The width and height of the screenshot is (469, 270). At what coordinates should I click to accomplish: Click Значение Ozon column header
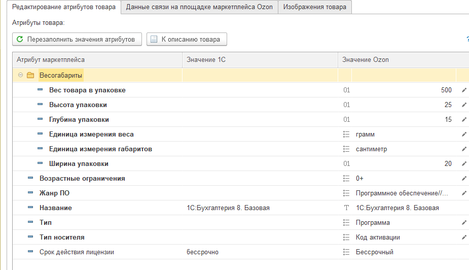pyautogui.click(x=404, y=59)
